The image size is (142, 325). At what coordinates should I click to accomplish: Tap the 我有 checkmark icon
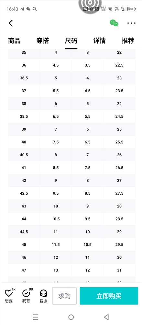(26, 293)
